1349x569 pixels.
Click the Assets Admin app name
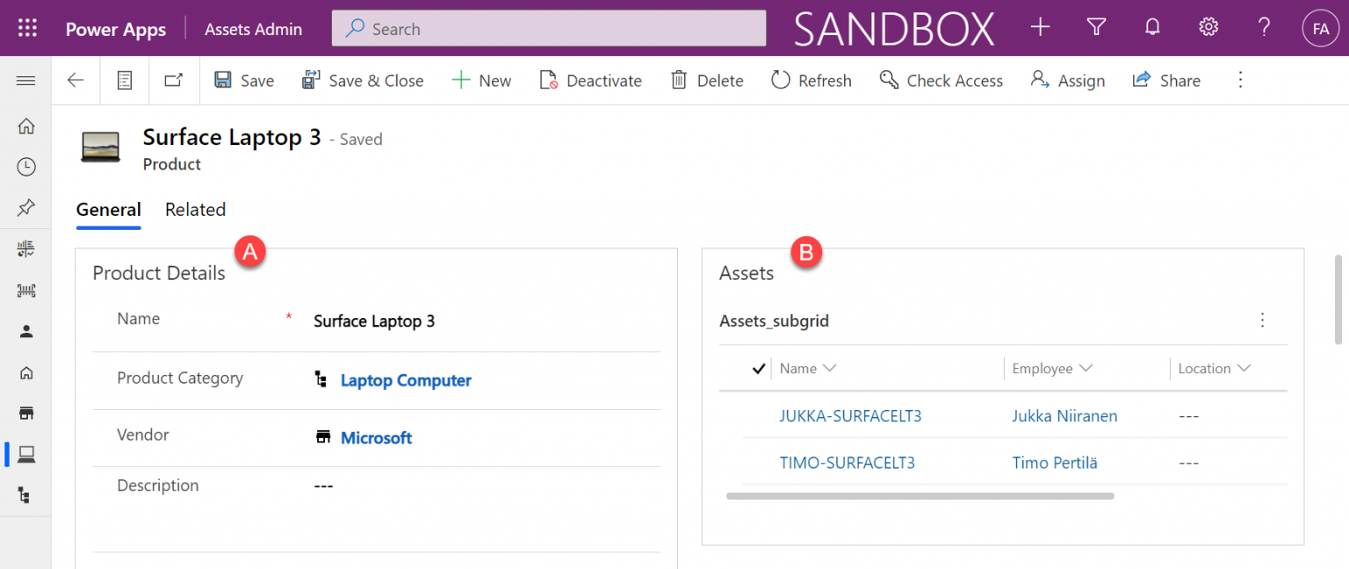(x=253, y=29)
